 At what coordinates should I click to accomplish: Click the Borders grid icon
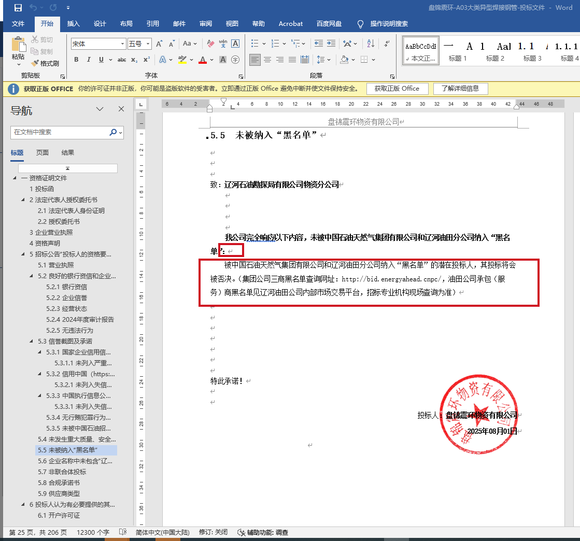[x=364, y=60]
